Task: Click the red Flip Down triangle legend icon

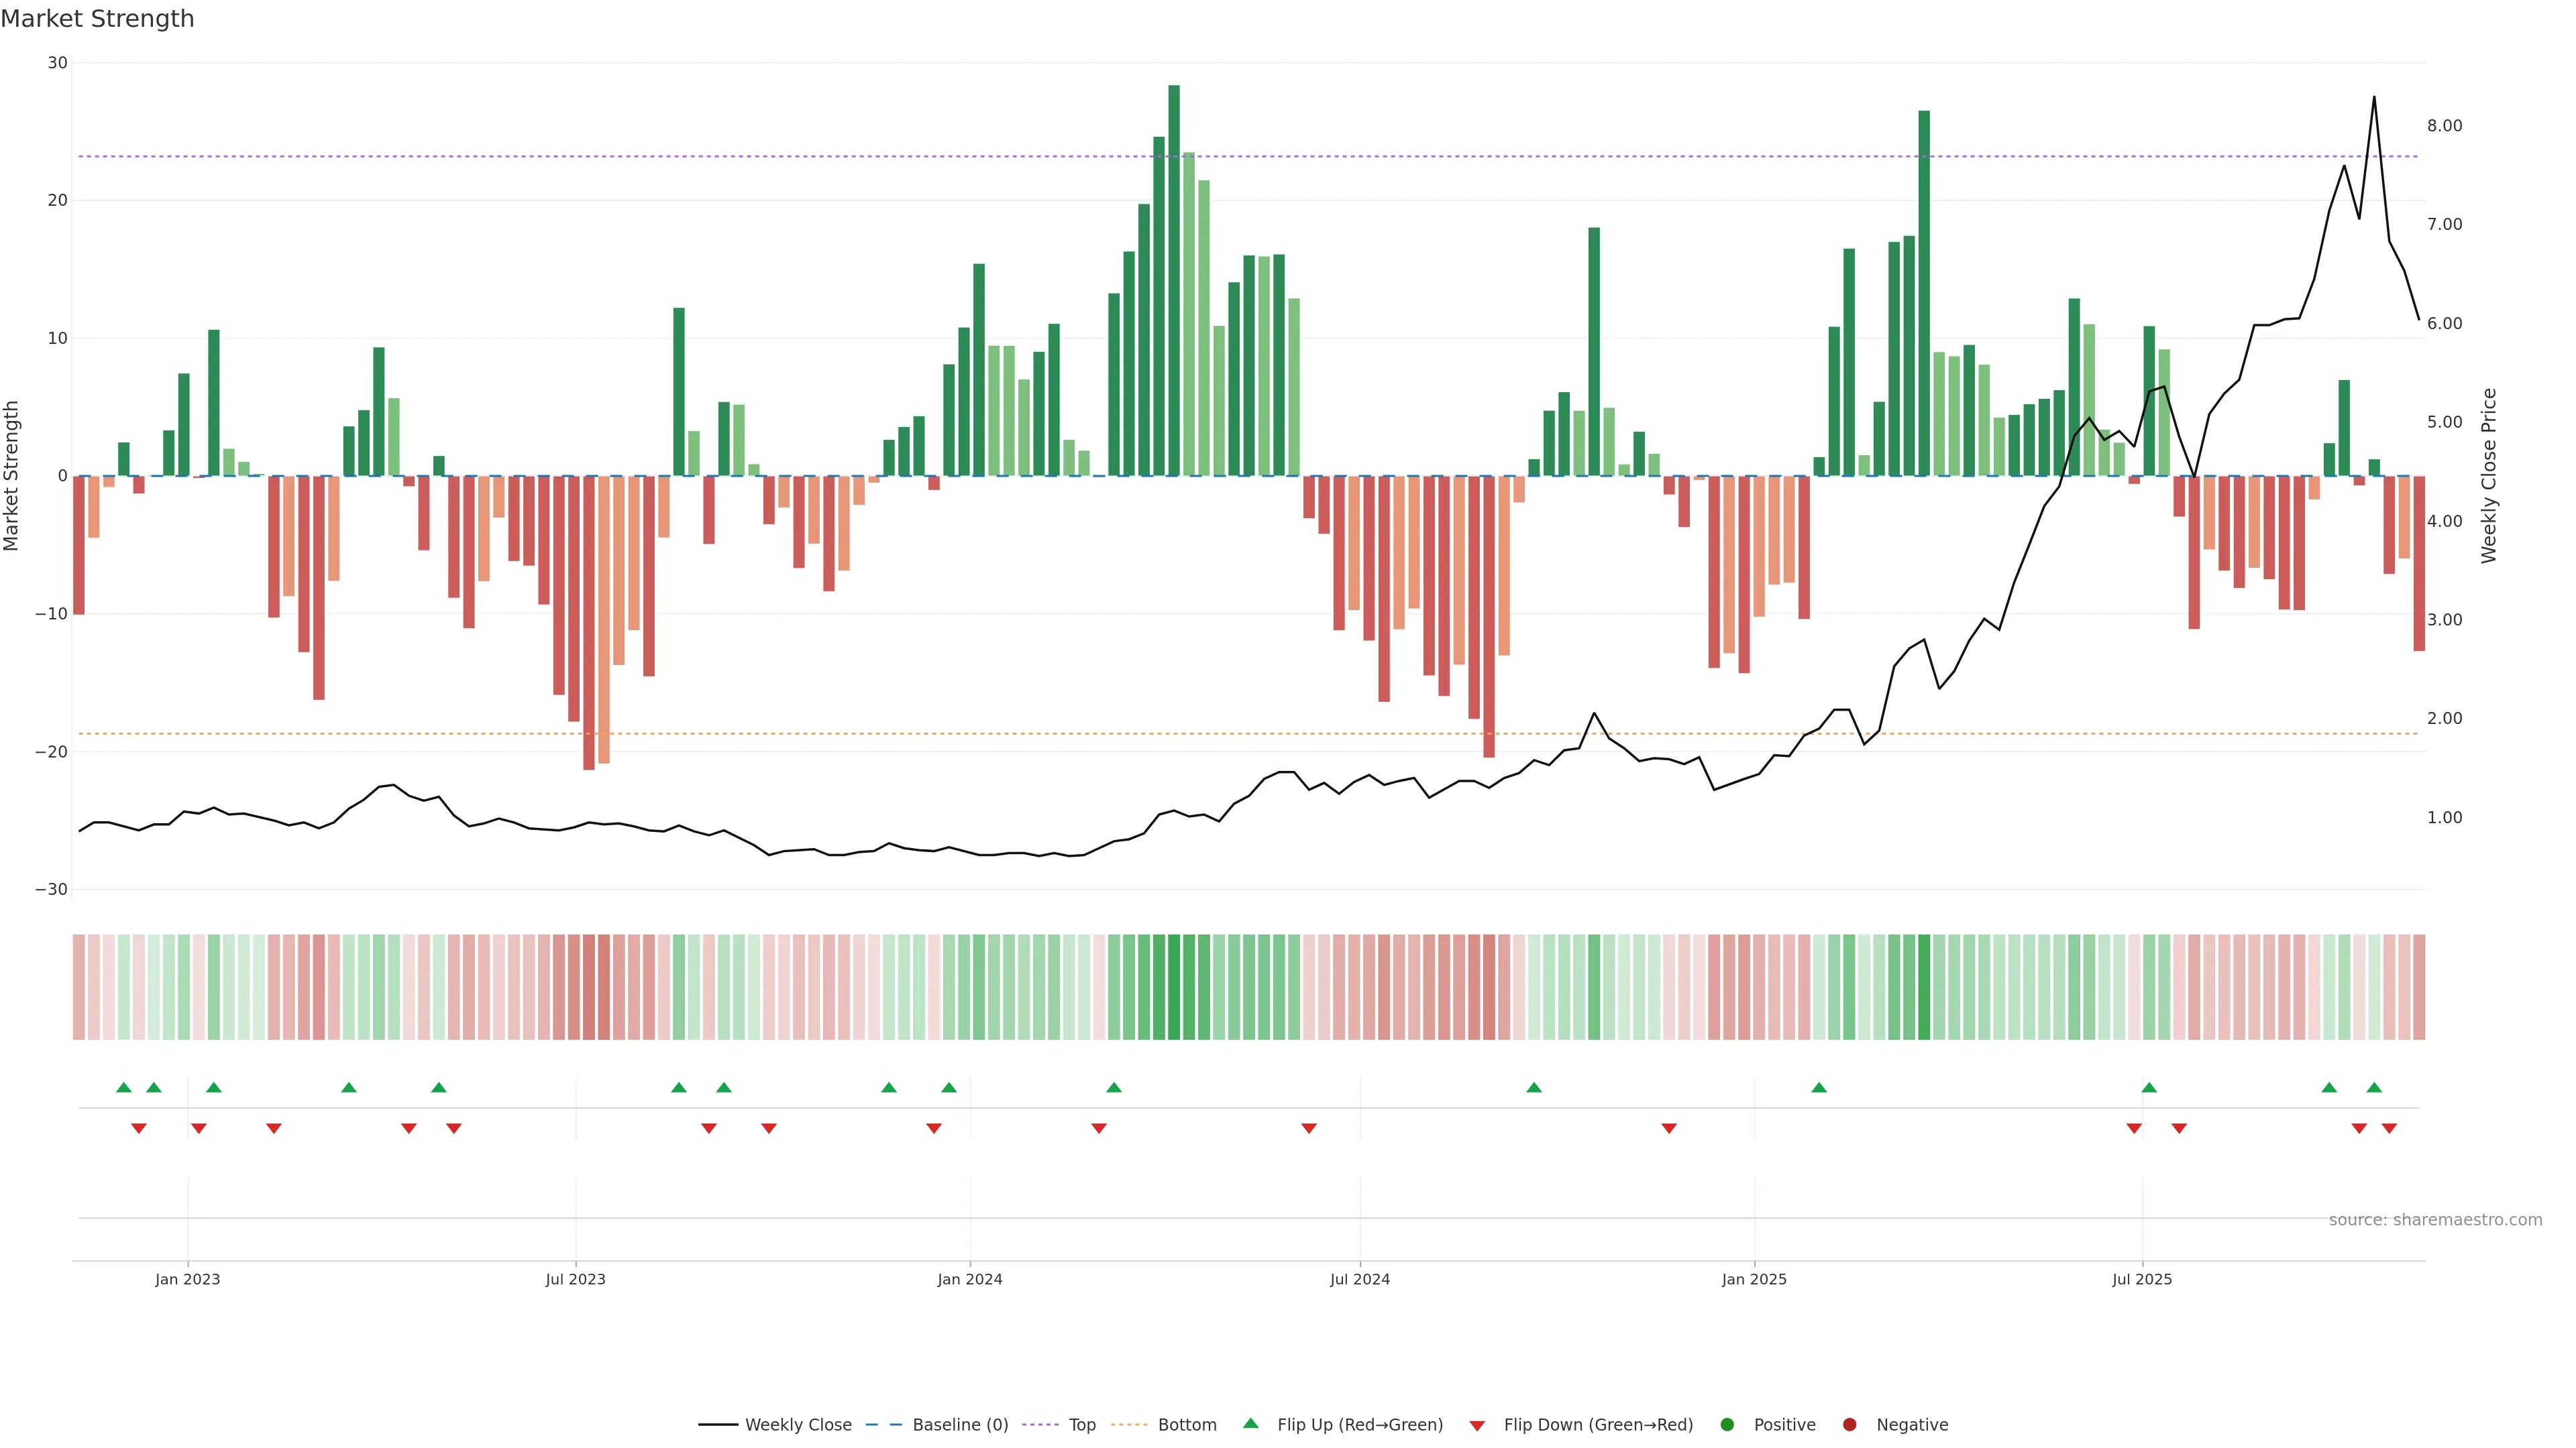Action: (x=1477, y=1426)
